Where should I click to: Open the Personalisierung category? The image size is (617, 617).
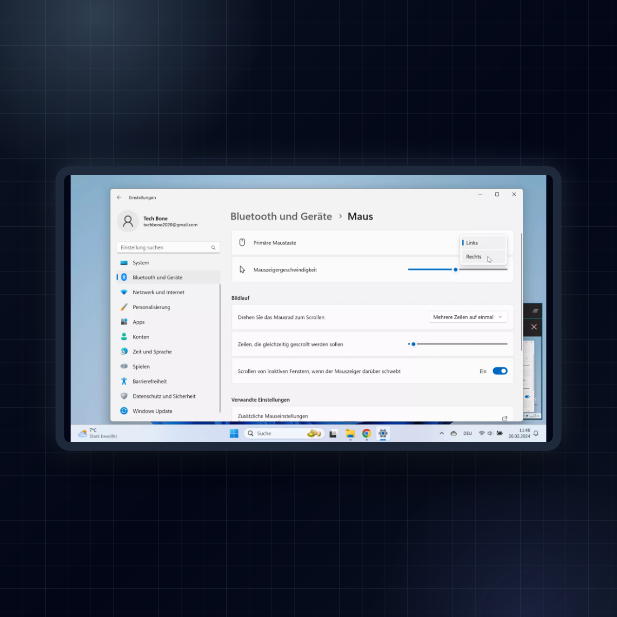pos(168,307)
